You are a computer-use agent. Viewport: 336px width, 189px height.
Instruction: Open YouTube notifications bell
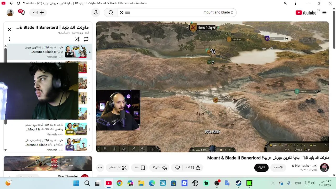point(22,12)
